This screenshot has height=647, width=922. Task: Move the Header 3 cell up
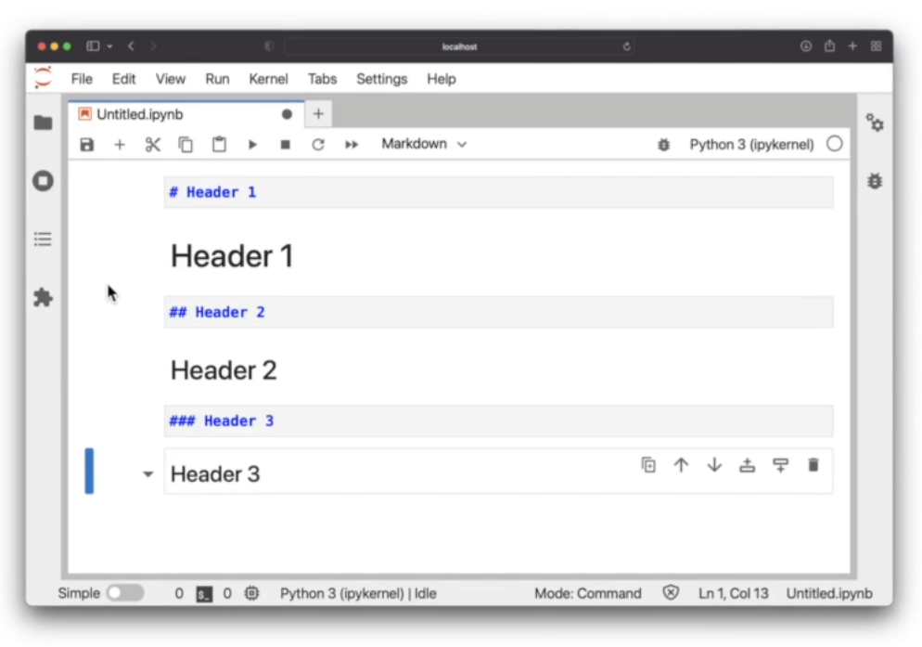pyautogui.click(x=682, y=465)
